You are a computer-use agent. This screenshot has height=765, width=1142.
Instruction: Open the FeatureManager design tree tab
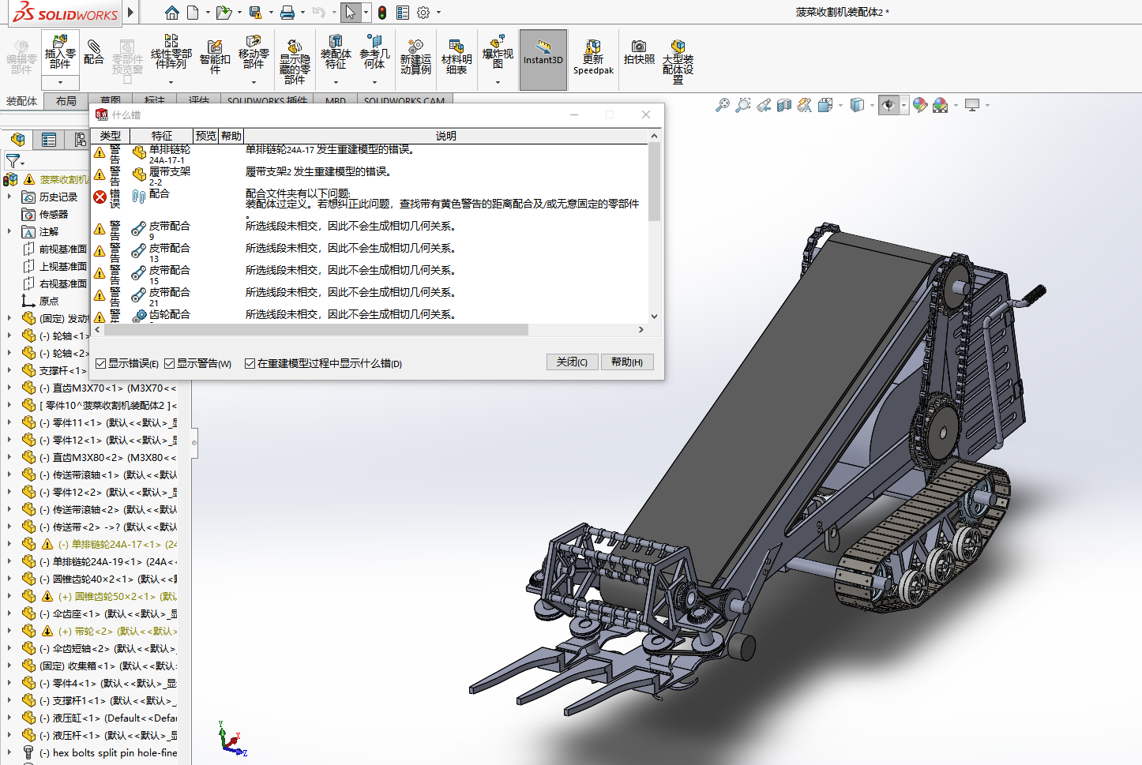tap(17, 140)
